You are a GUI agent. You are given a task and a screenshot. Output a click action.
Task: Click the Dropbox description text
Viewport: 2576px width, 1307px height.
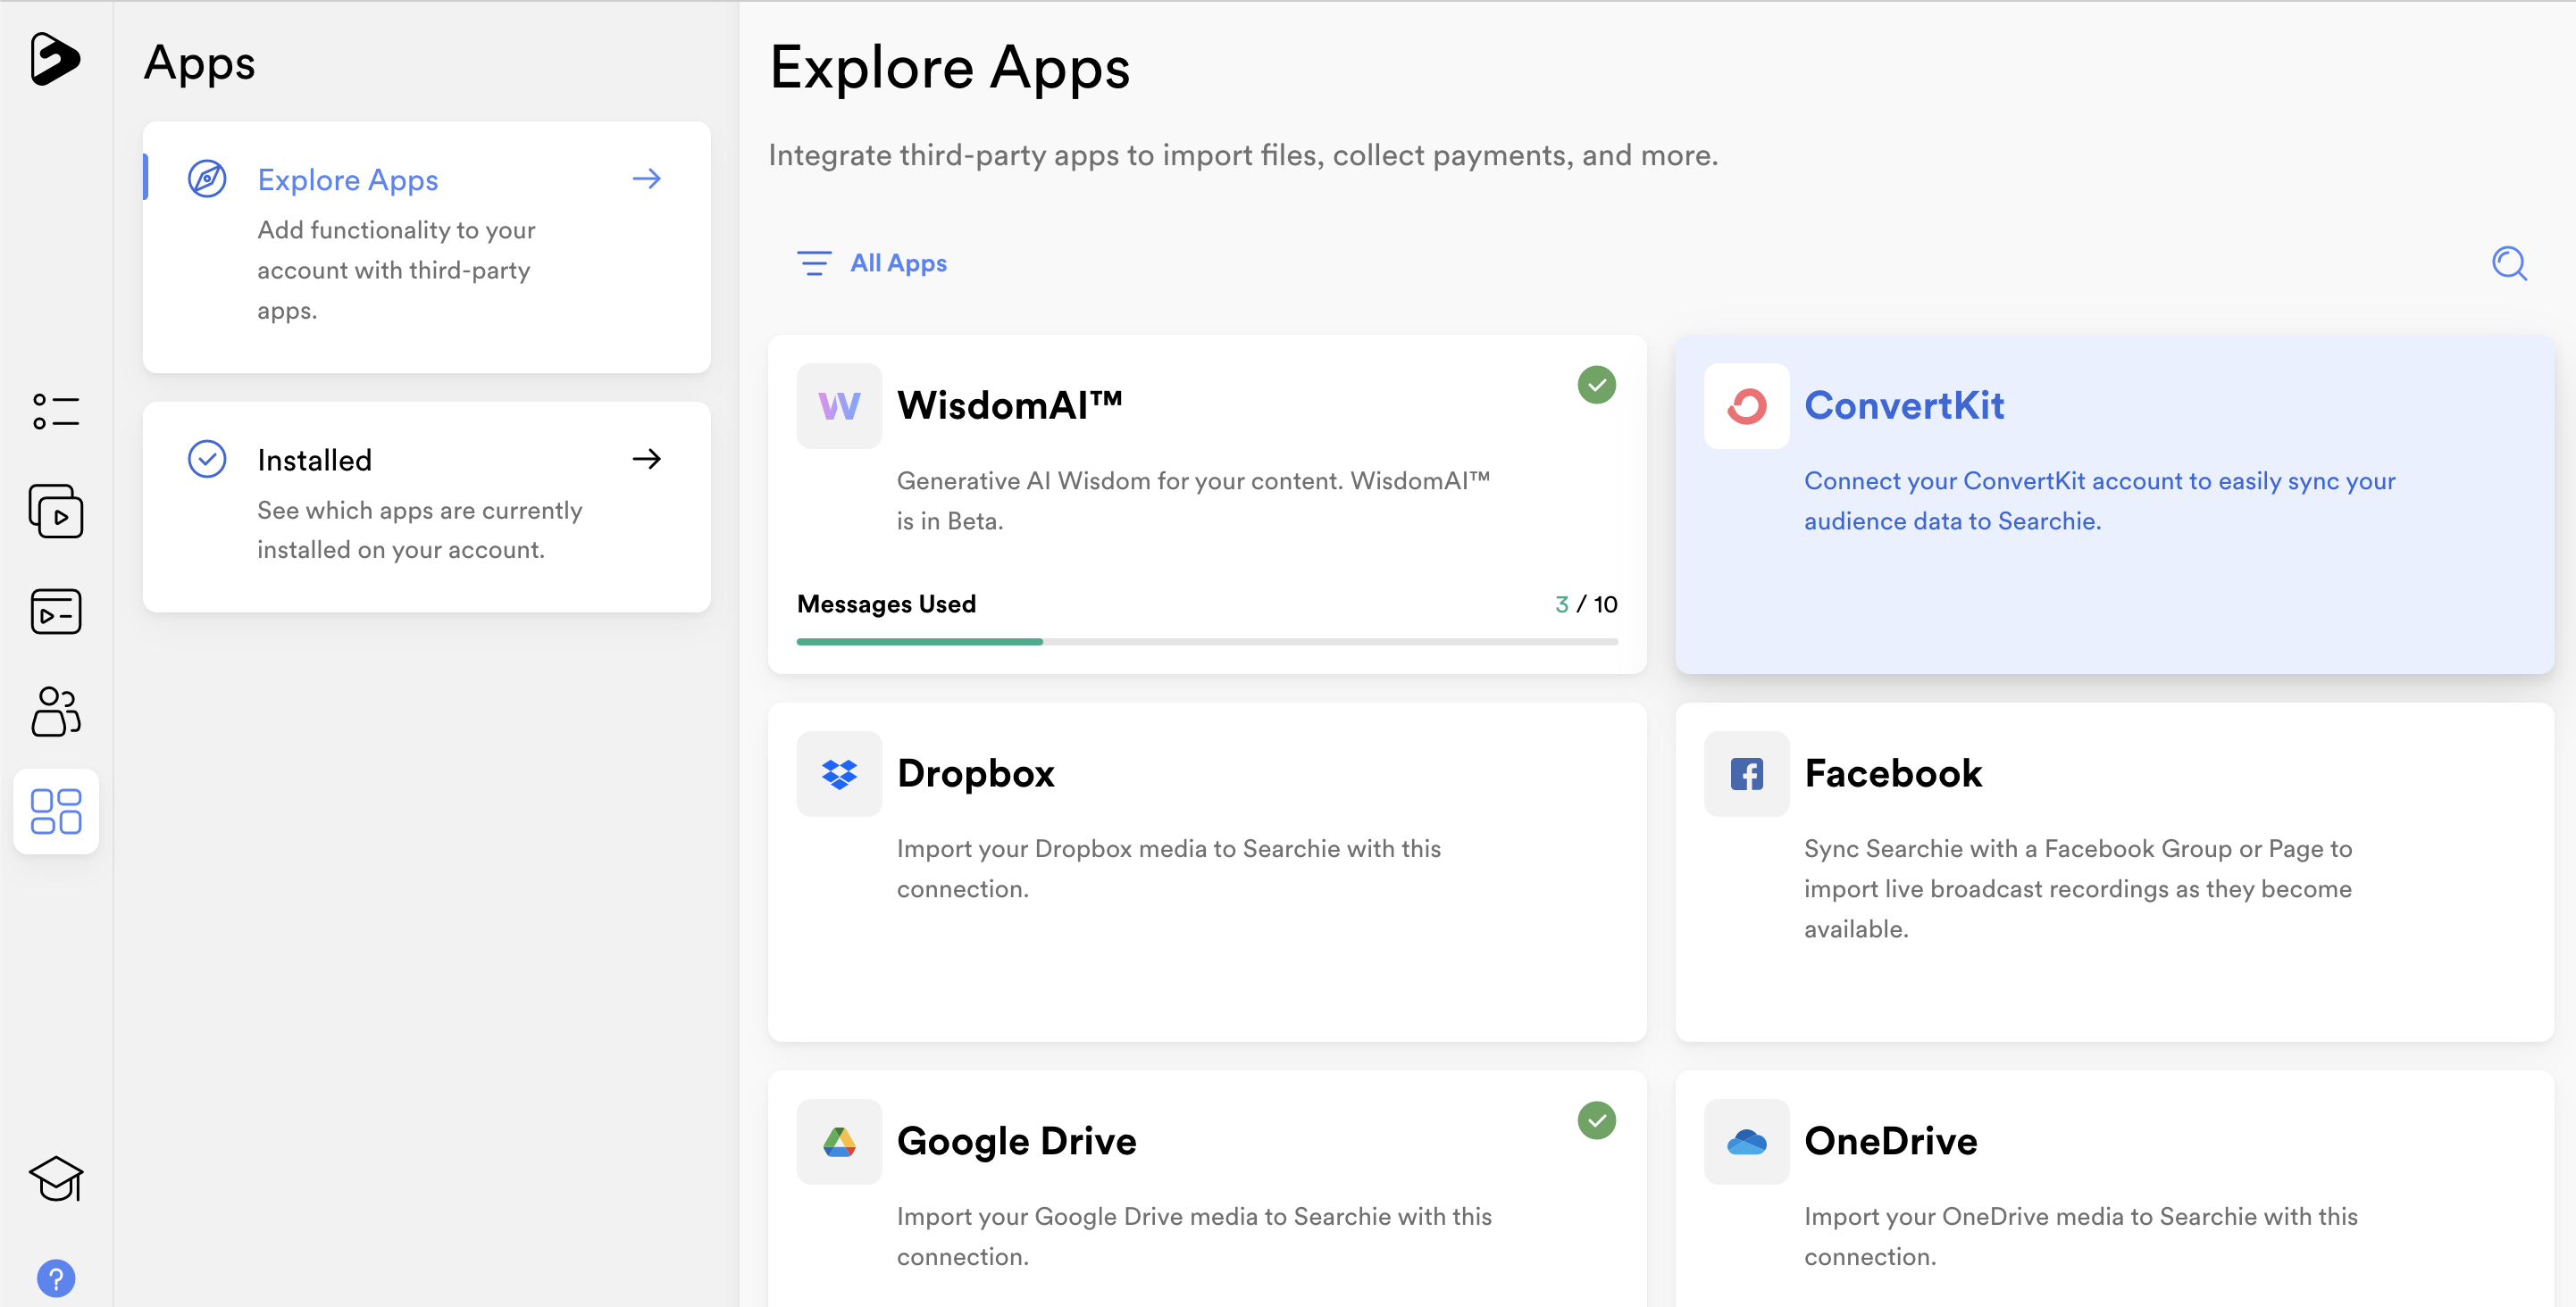1169,869
